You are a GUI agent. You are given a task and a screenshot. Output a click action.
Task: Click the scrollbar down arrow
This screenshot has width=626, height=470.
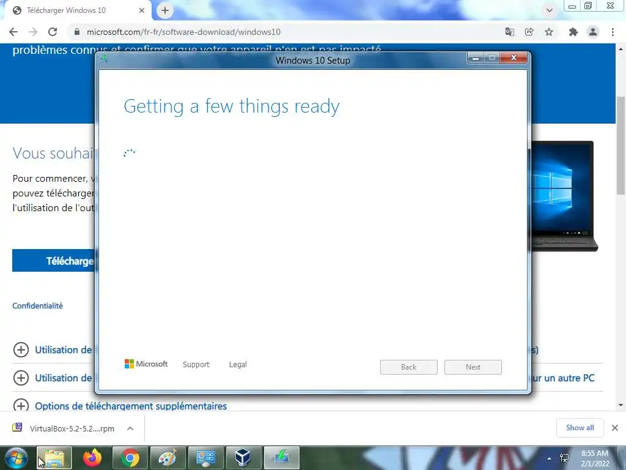coord(620,405)
